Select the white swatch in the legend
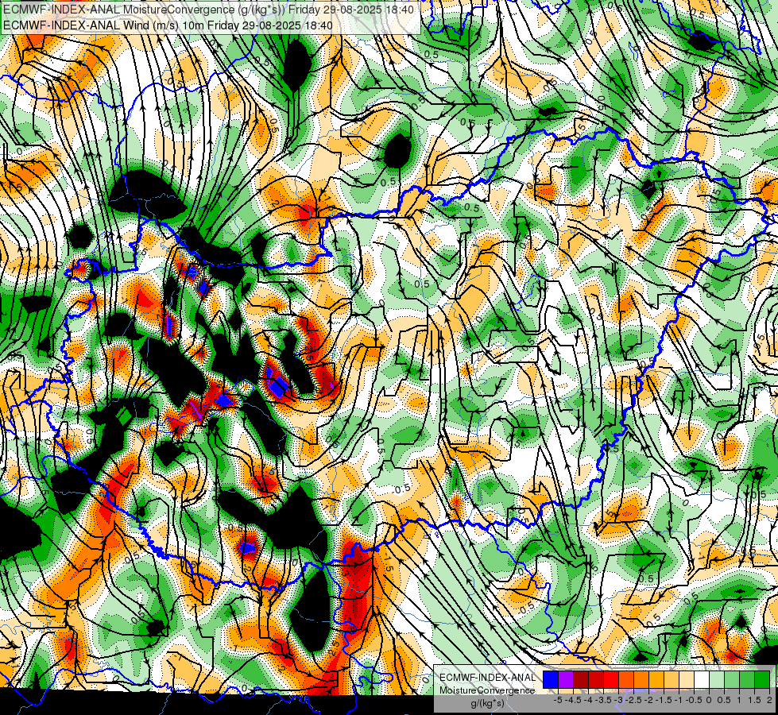Viewport: 778px width, 715px height. click(x=702, y=680)
